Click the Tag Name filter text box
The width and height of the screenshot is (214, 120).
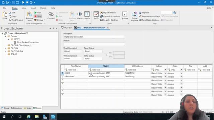76,70
